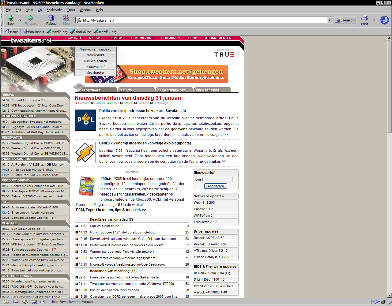Click COMMUNITY in the navigation bar

(x=171, y=38)
